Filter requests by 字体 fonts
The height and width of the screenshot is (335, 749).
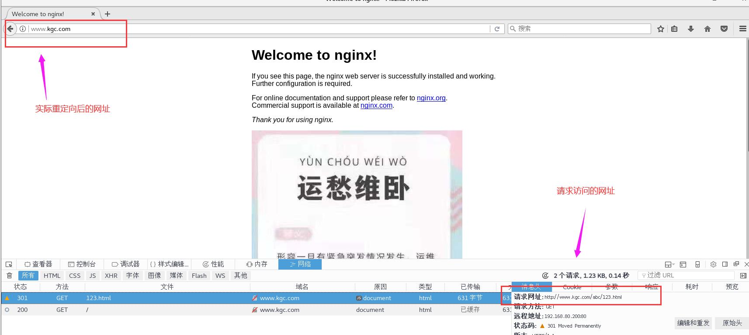(132, 276)
